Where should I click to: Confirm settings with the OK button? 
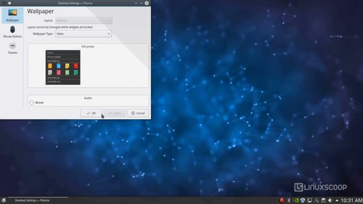(91, 113)
